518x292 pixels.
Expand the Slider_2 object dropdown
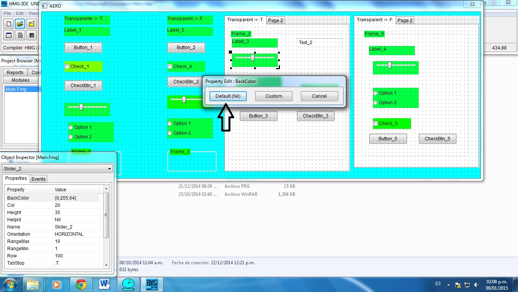(110, 169)
